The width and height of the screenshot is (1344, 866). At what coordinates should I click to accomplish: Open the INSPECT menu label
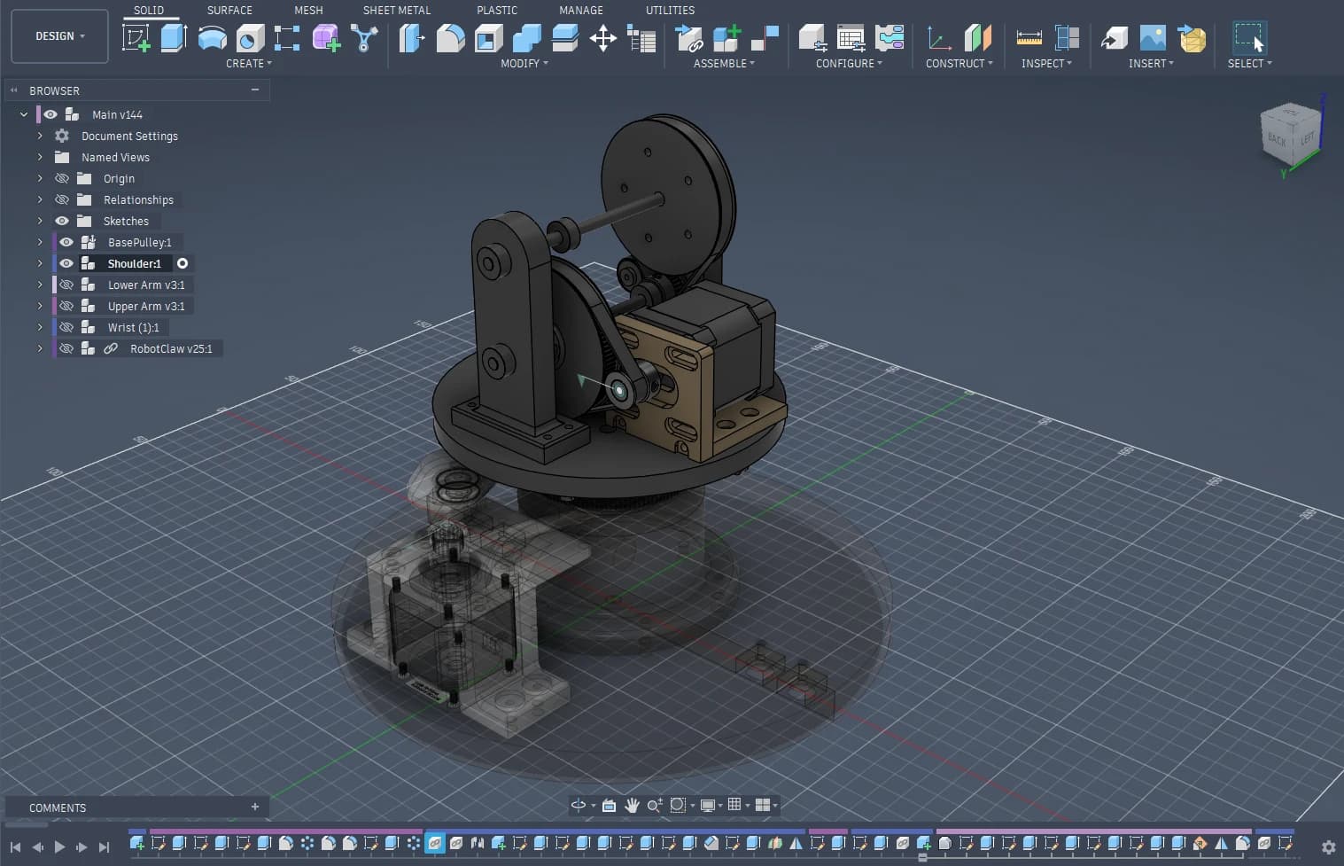1046,64
